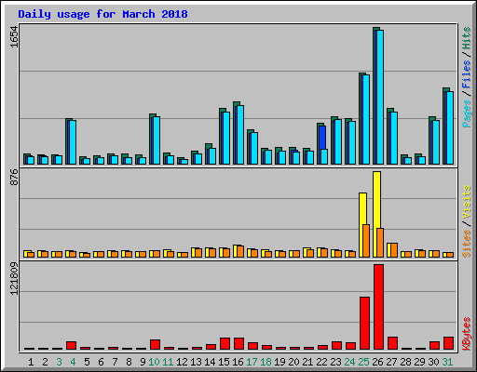This screenshot has height=372, width=477.
Task: Click day label 22 on the x-axis
Action: (321, 362)
